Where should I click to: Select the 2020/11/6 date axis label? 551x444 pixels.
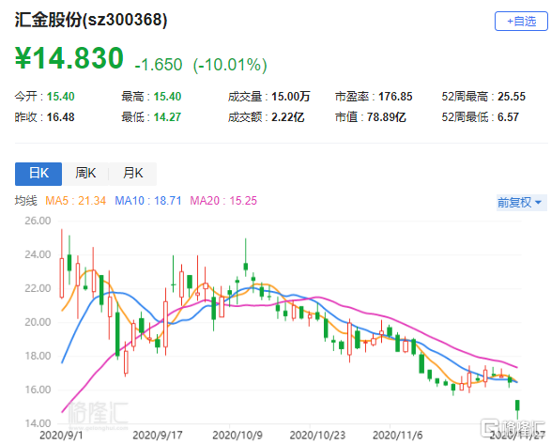397,436
